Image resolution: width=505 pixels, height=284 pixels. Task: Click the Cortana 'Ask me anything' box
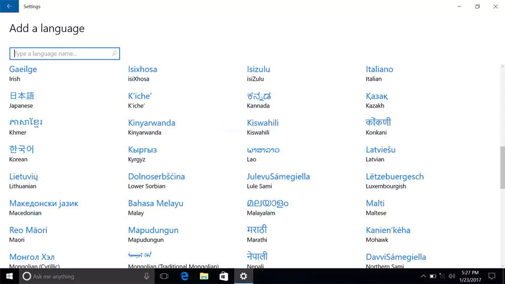click(81, 276)
